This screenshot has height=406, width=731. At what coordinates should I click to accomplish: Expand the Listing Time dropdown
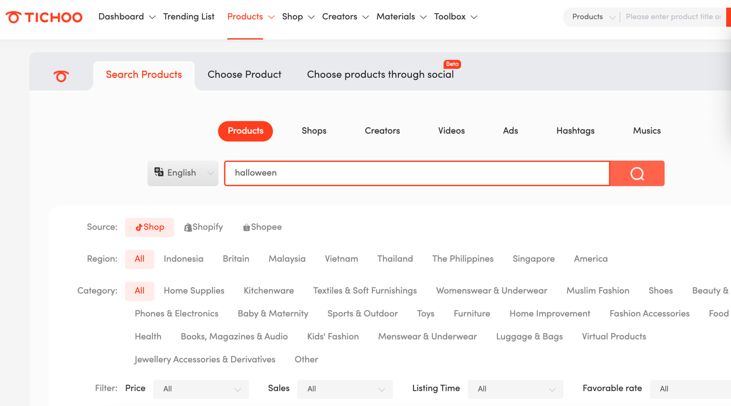515,389
